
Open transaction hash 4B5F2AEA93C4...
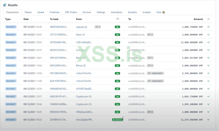click(59, 27)
